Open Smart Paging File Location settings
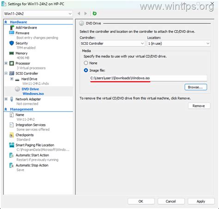Screen dimensions: 219x209 tap(35, 145)
